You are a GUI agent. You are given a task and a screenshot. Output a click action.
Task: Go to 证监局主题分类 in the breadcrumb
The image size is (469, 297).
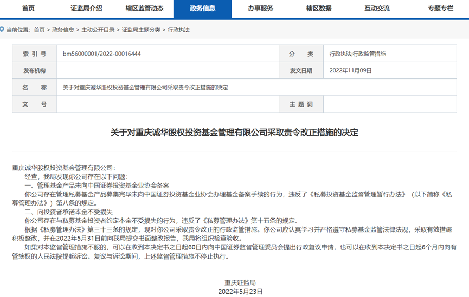coord(141,30)
